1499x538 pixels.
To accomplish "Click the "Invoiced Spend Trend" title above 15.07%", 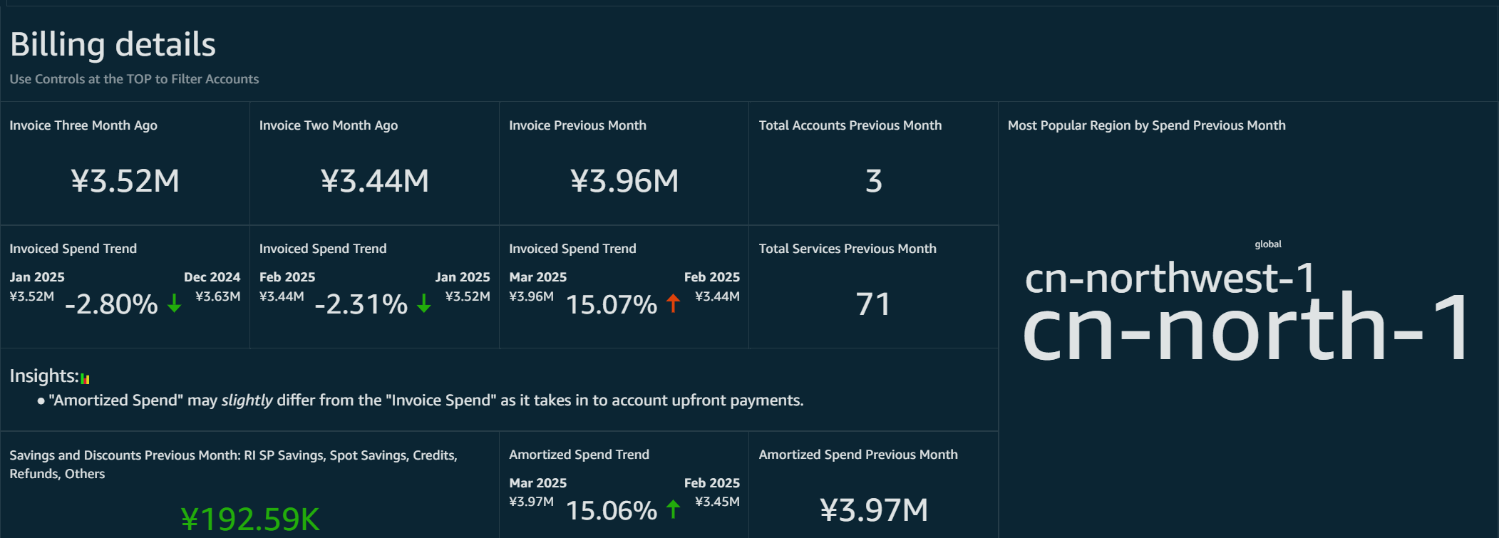I will (x=573, y=249).
